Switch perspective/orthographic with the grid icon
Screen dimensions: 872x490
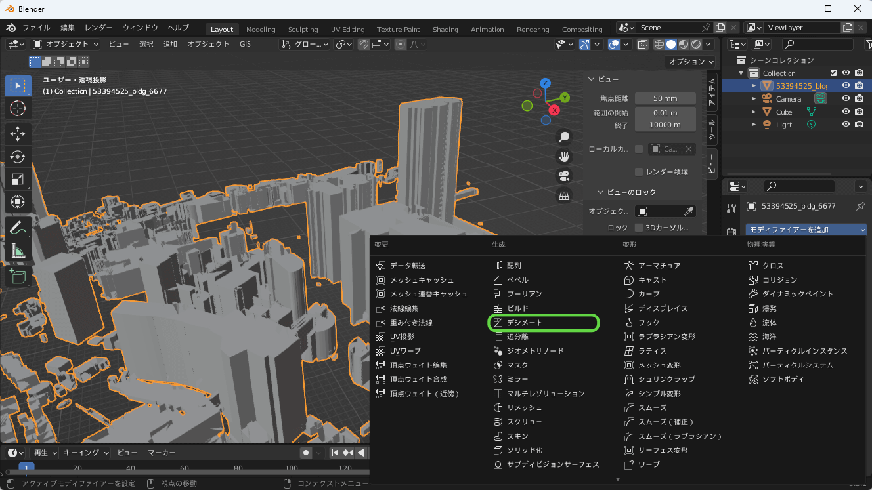563,195
